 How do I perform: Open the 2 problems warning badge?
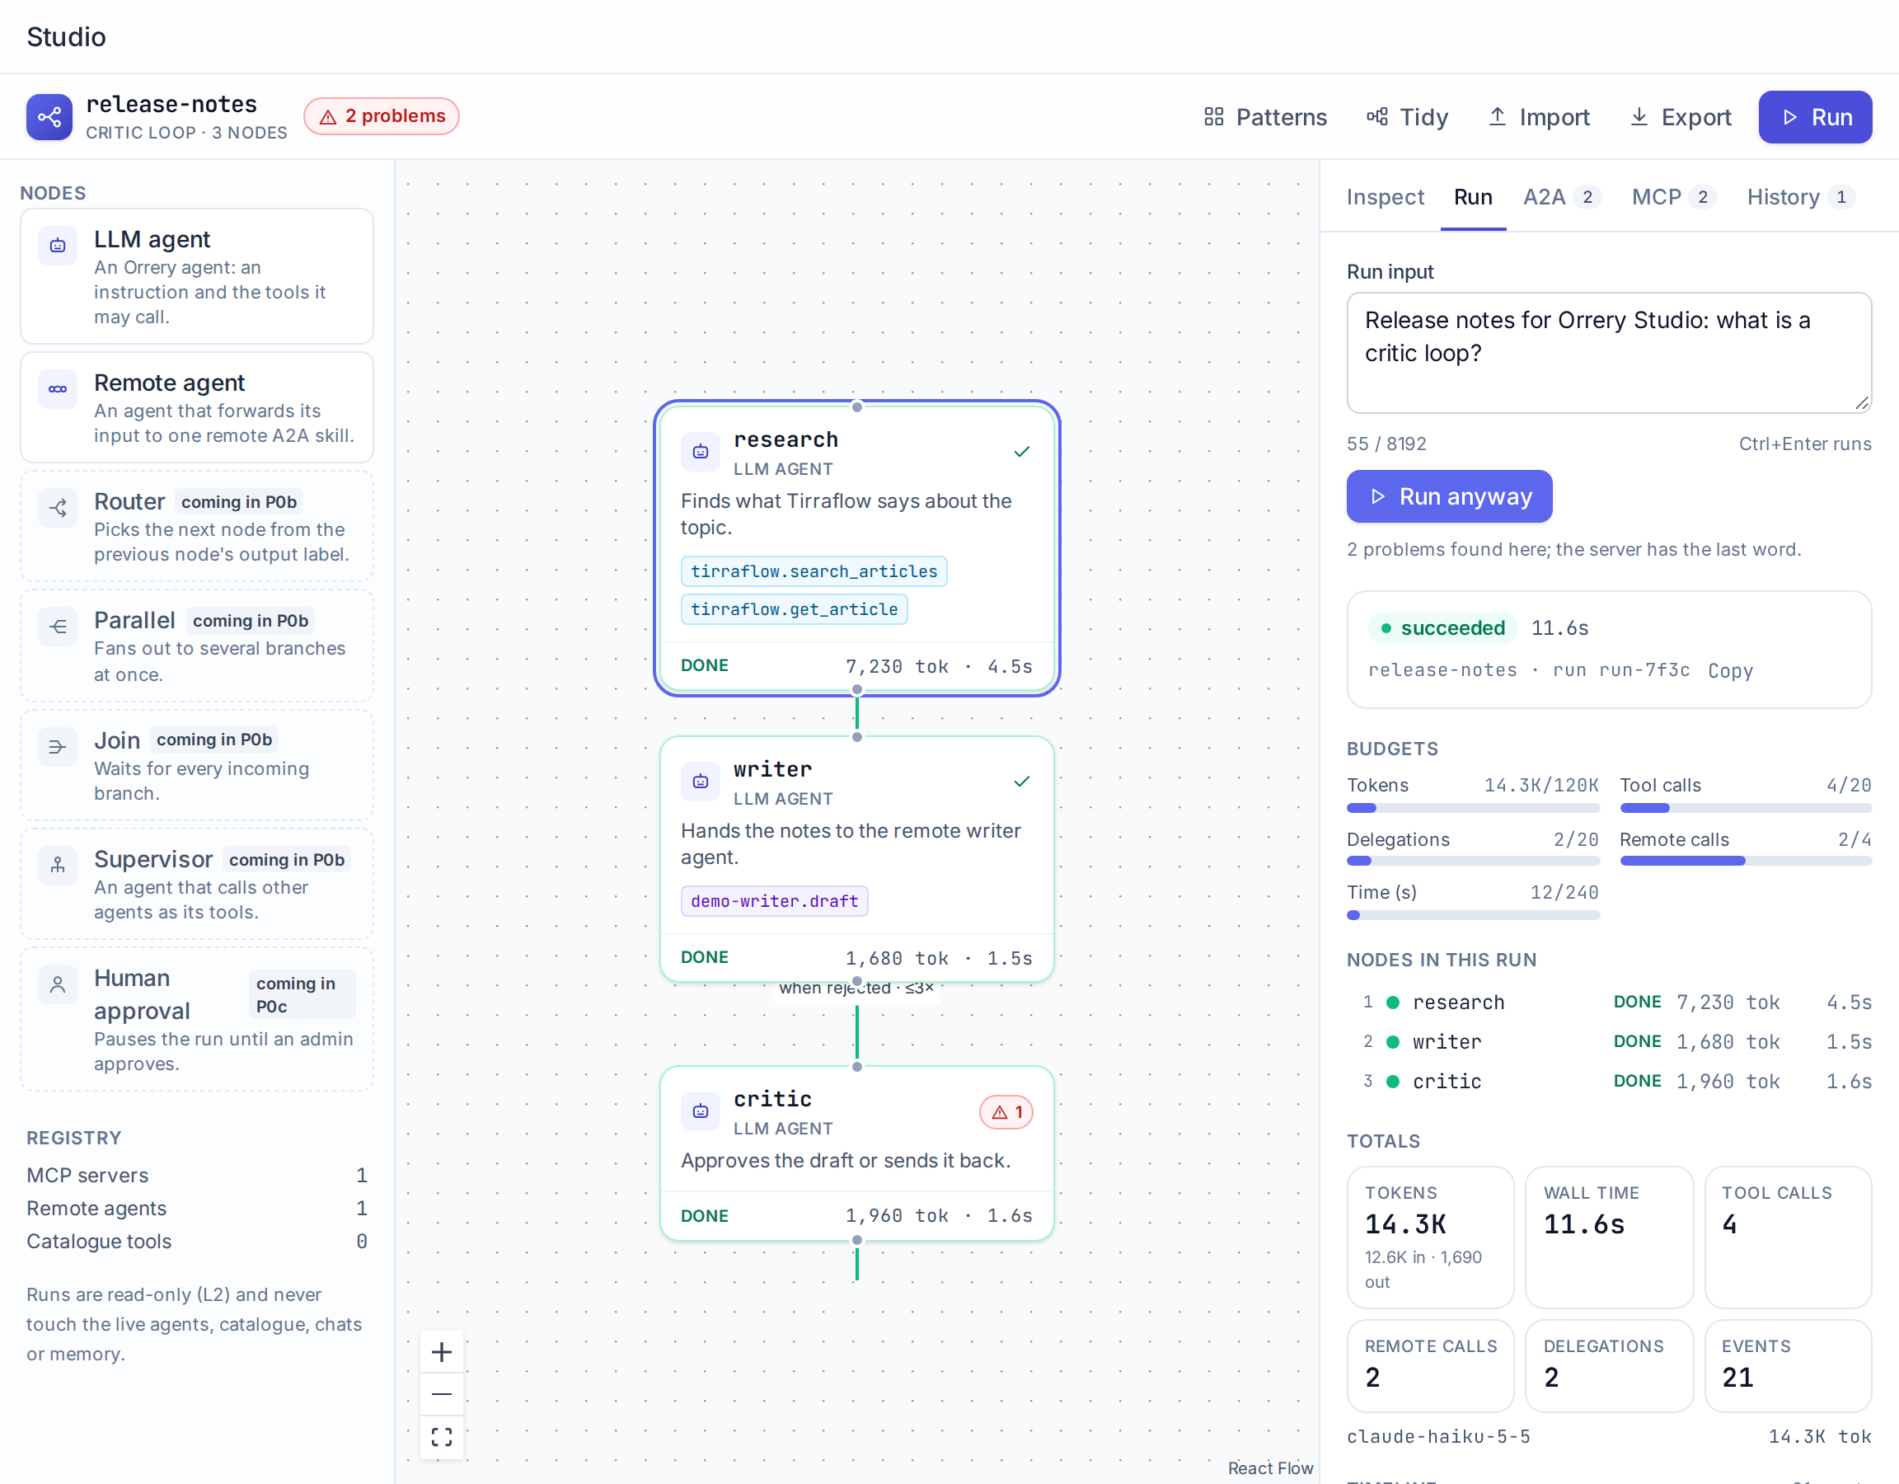[382, 116]
